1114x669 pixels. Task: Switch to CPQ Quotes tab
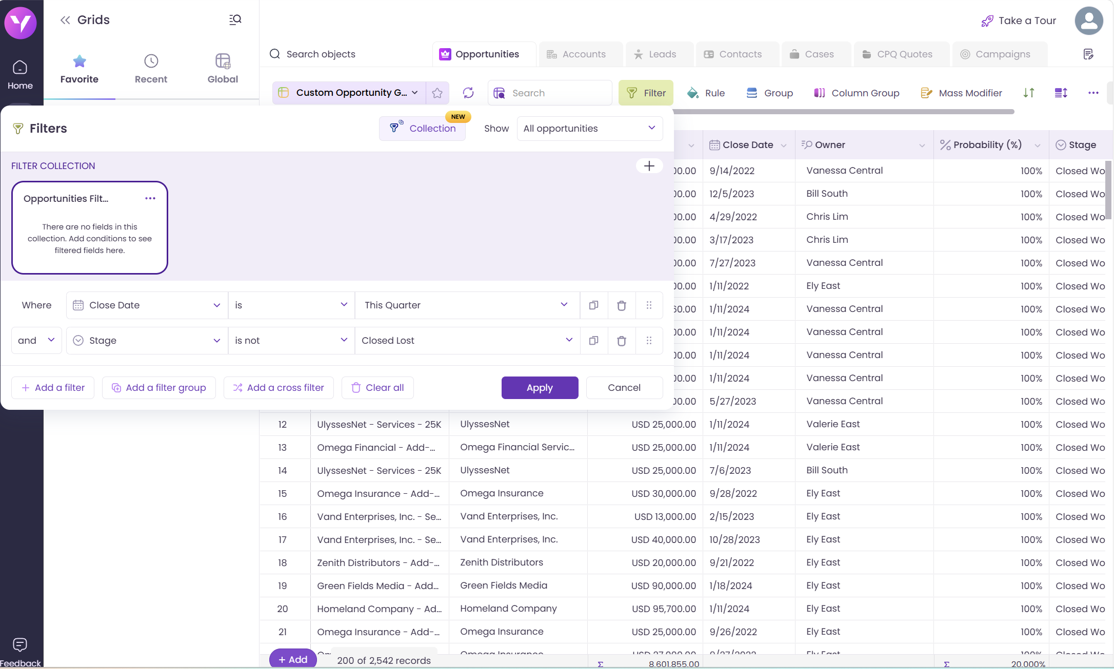point(902,54)
